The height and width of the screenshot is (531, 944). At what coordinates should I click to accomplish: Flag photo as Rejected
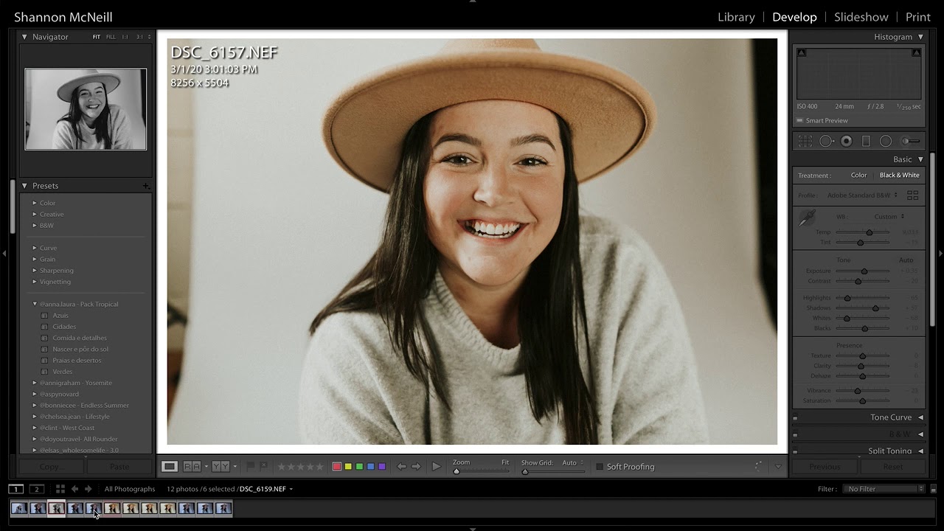(263, 466)
